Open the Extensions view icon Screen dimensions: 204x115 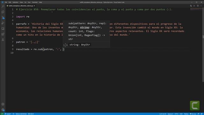point(3,34)
